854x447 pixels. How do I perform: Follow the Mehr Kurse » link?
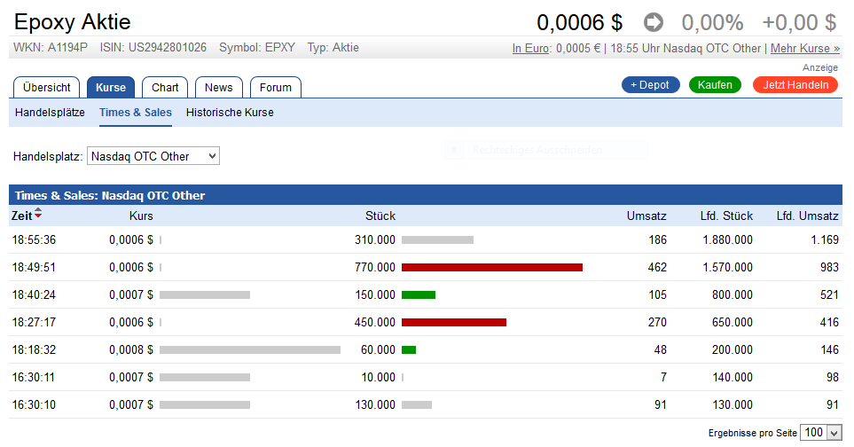click(x=805, y=48)
